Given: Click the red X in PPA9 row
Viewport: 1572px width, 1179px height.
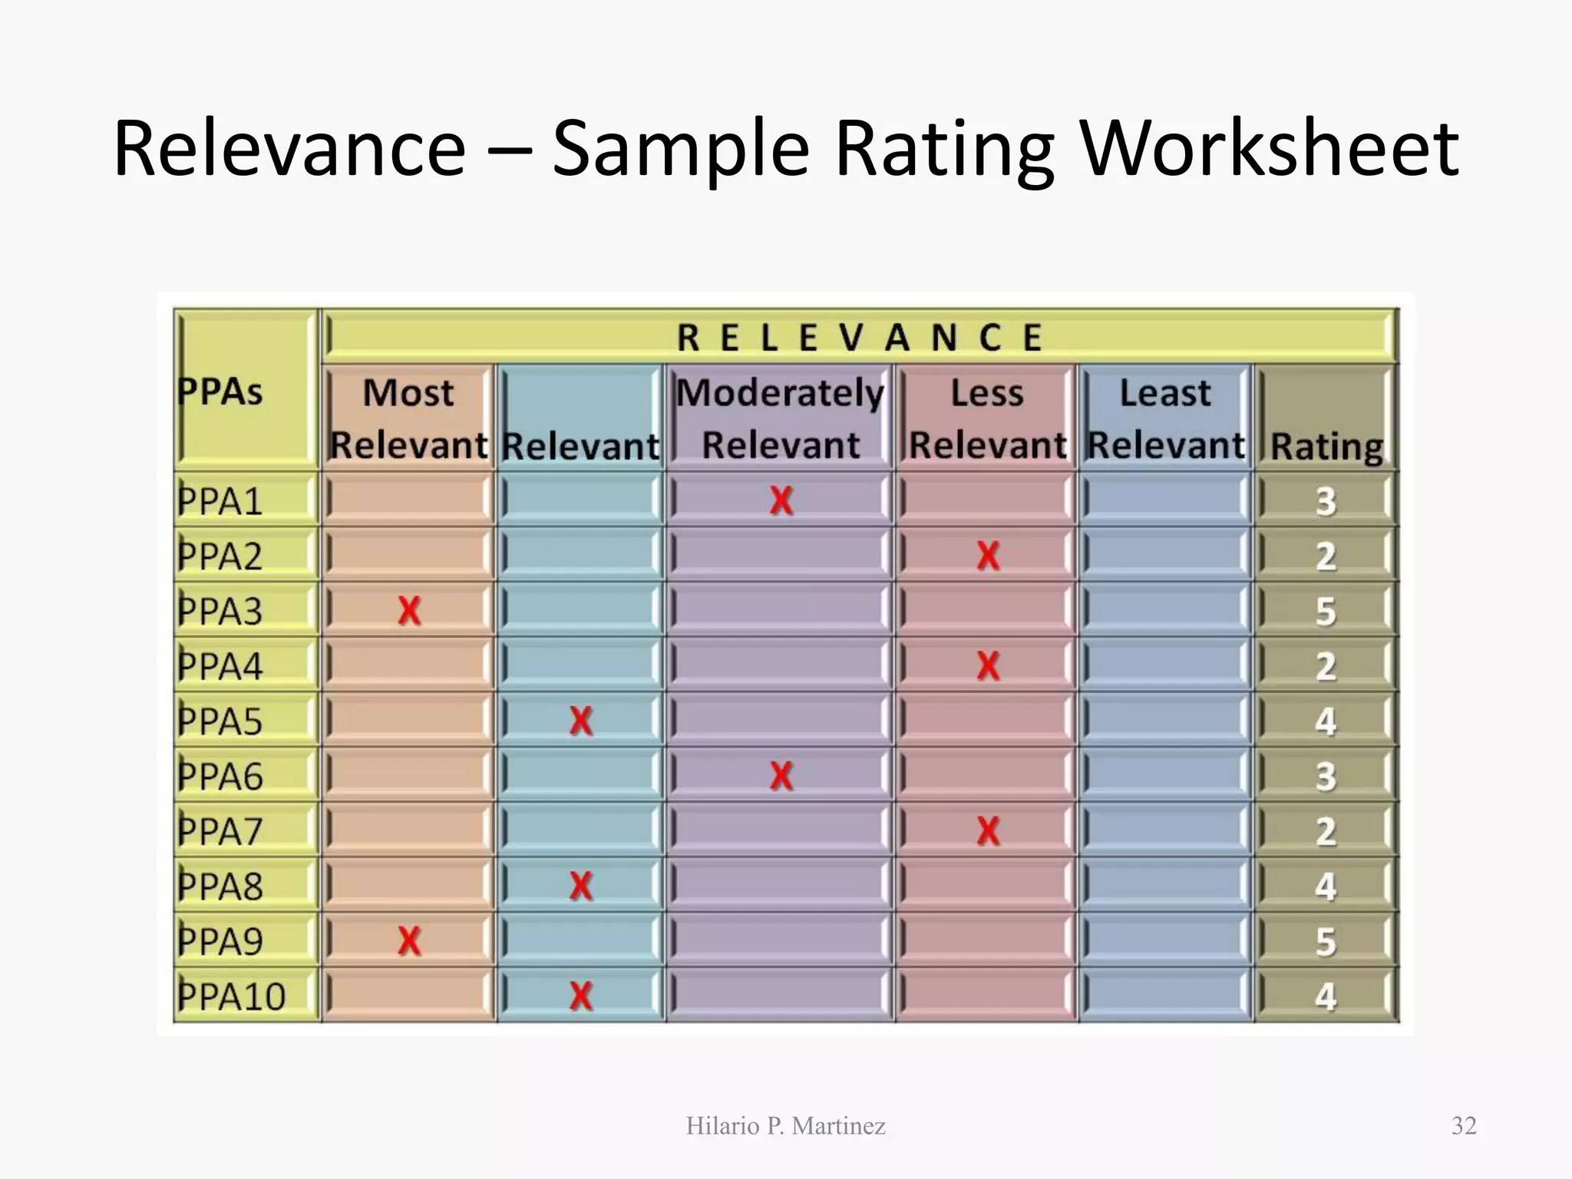Looking at the screenshot, I should (409, 940).
